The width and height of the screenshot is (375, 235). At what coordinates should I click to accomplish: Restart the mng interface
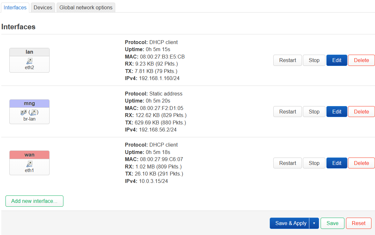pyautogui.click(x=287, y=112)
